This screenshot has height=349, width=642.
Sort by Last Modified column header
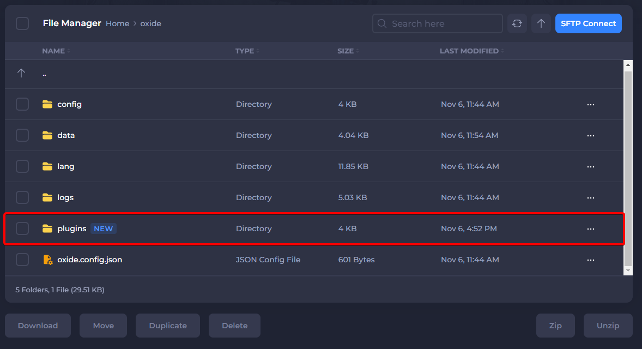[x=469, y=51]
